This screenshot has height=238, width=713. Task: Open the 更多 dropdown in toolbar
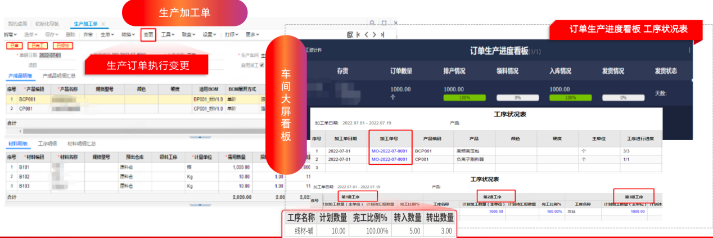[x=251, y=34]
